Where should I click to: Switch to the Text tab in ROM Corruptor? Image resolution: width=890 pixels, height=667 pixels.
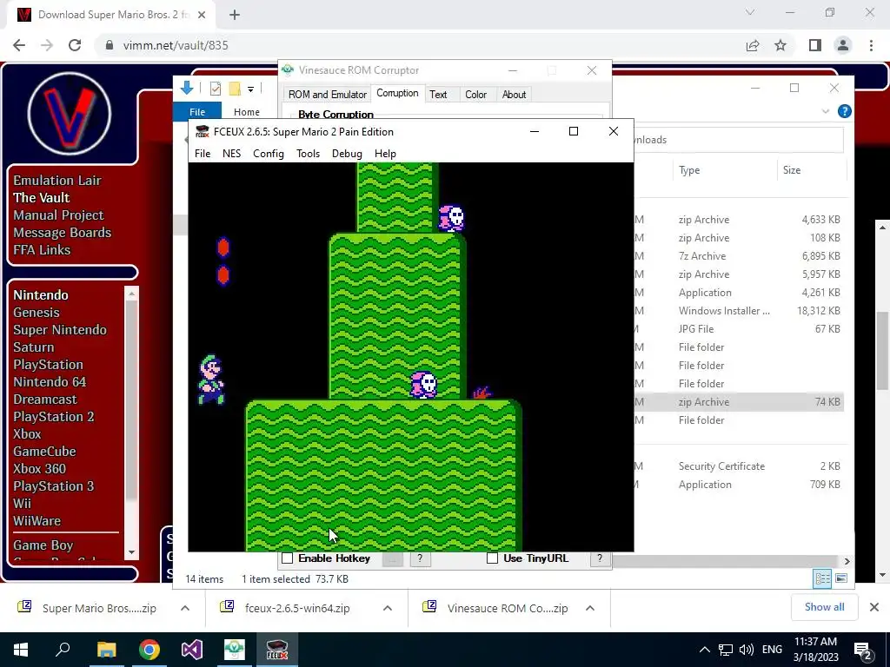coord(438,95)
